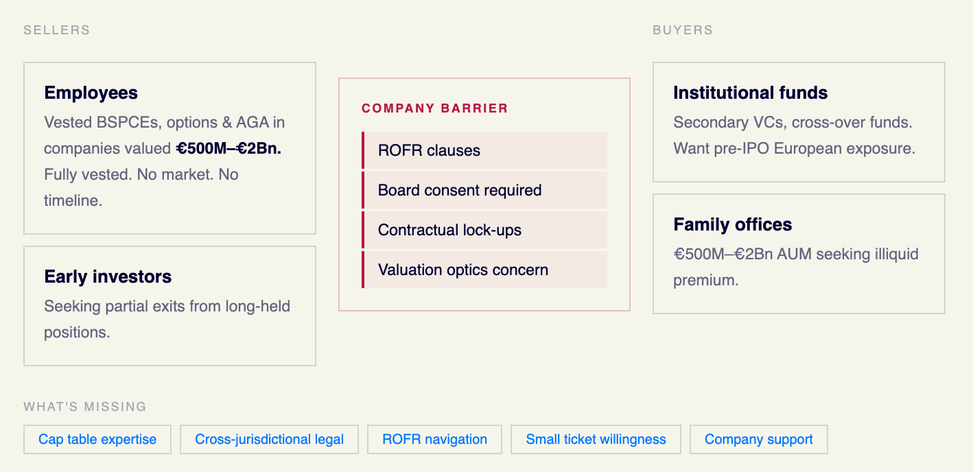Click the Sellers section label
Viewport: 973px width, 472px height.
click(x=57, y=30)
